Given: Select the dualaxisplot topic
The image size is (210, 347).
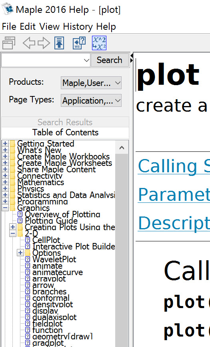Looking at the screenshot, I should click(54, 317).
